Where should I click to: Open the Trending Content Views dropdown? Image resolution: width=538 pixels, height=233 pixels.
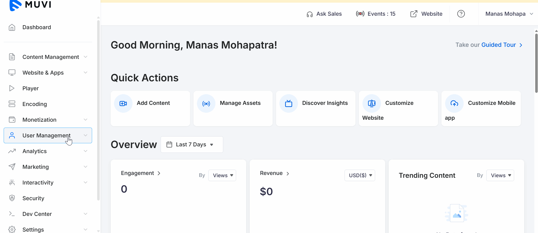(x=500, y=176)
